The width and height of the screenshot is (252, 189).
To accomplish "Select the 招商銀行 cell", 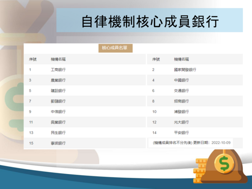I will 181,101.
